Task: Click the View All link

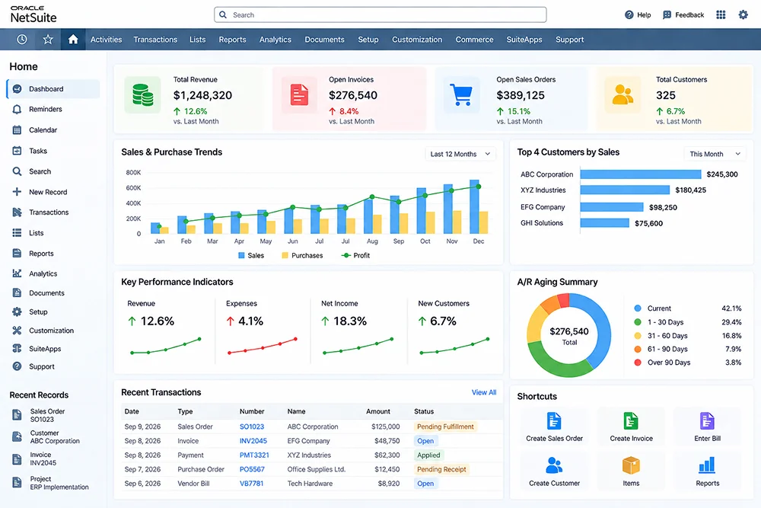Action: point(484,392)
